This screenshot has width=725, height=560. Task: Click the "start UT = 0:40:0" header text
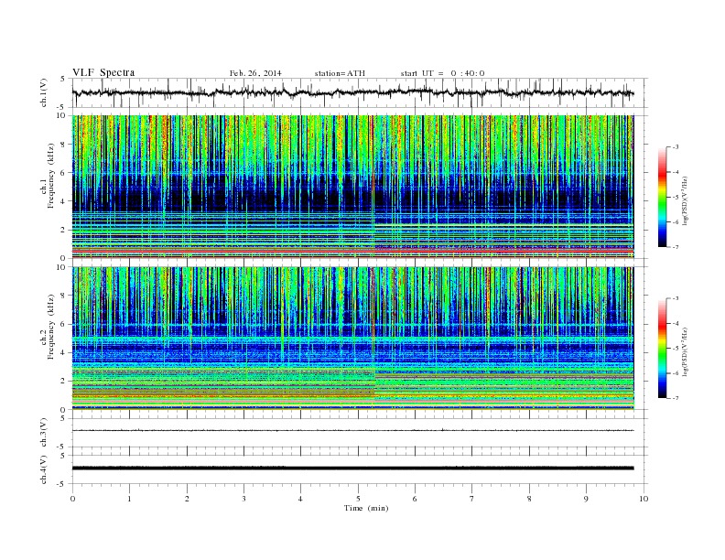pos(442,73)
